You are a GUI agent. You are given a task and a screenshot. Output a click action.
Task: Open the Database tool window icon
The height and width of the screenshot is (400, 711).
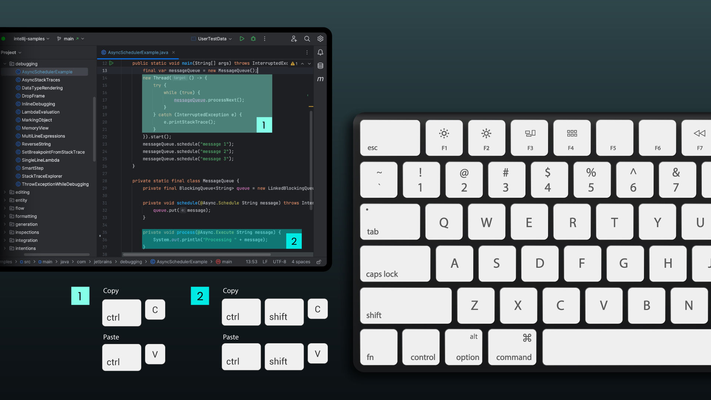coord(320,66)
